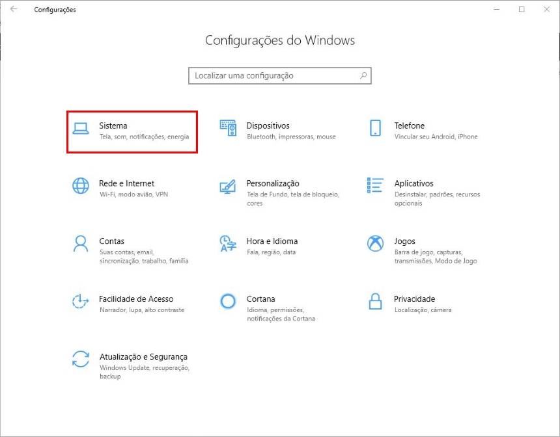Open the Cortana heading
Screen dimensions: 560x437
coord(260,299)
